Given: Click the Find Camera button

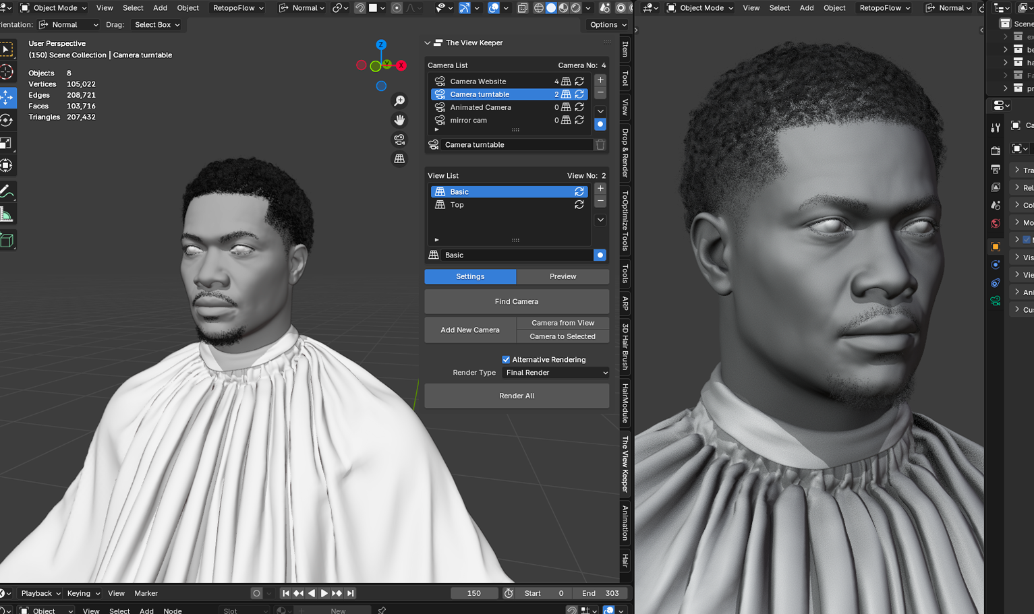Looking at the screenshot, I should (517, 301).
